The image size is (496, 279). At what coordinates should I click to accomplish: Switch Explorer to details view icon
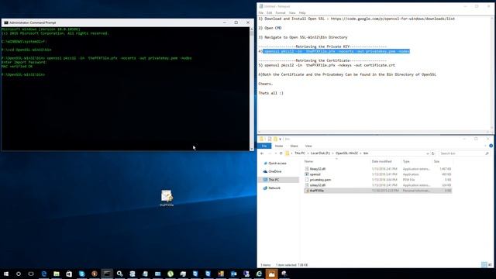pos(484,265)
